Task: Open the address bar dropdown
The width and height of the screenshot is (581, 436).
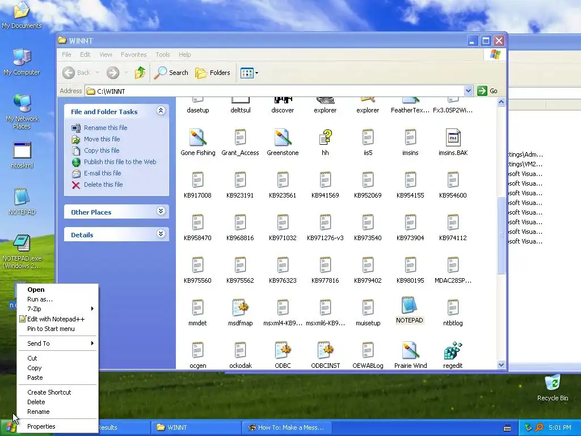Action: (468, 91)
